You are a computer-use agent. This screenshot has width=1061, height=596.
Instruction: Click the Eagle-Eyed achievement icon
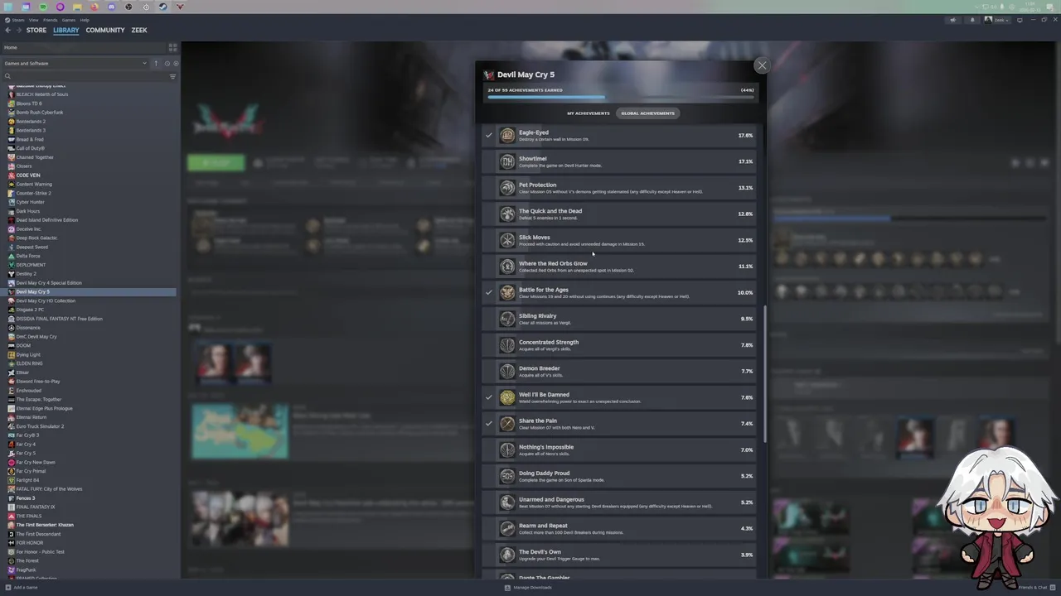pyautogui.click(x=507, y=135)
